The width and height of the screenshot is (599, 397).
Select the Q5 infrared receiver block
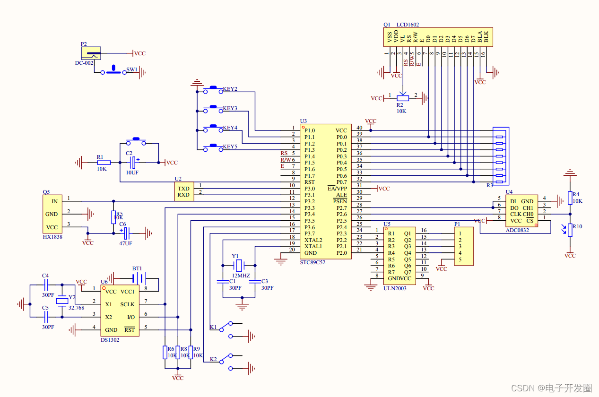pyautogui.click(x=52, y=214)
